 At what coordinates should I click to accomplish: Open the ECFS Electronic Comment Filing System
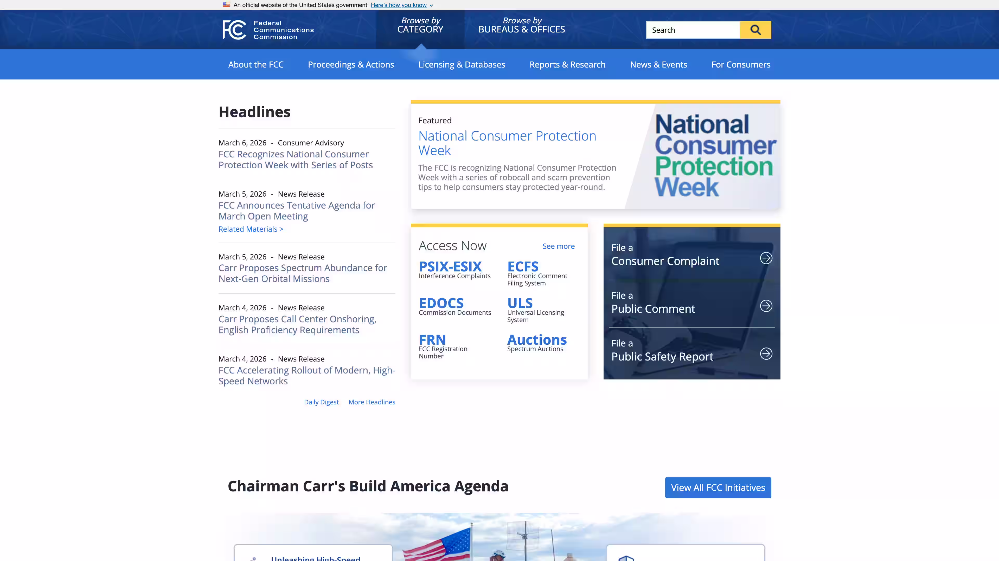coord(523,266)
